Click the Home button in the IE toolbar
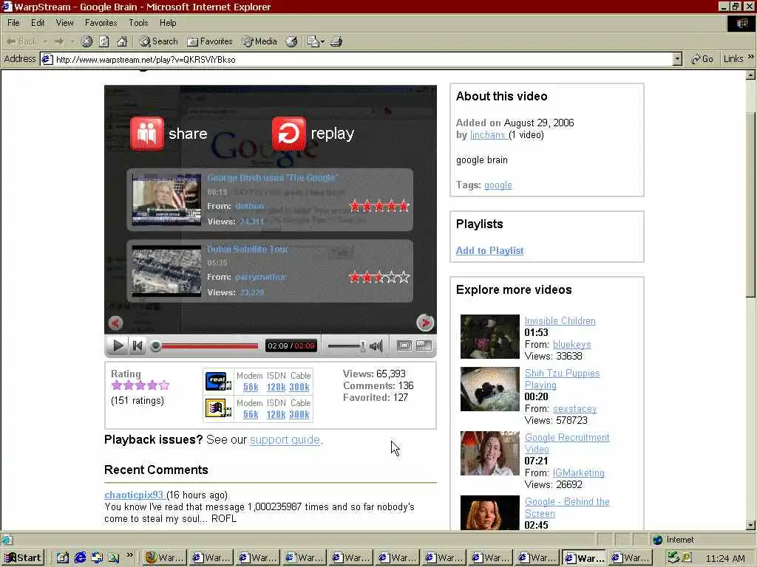The width and height of the screenshot is (757, 567). coord(122,41)
